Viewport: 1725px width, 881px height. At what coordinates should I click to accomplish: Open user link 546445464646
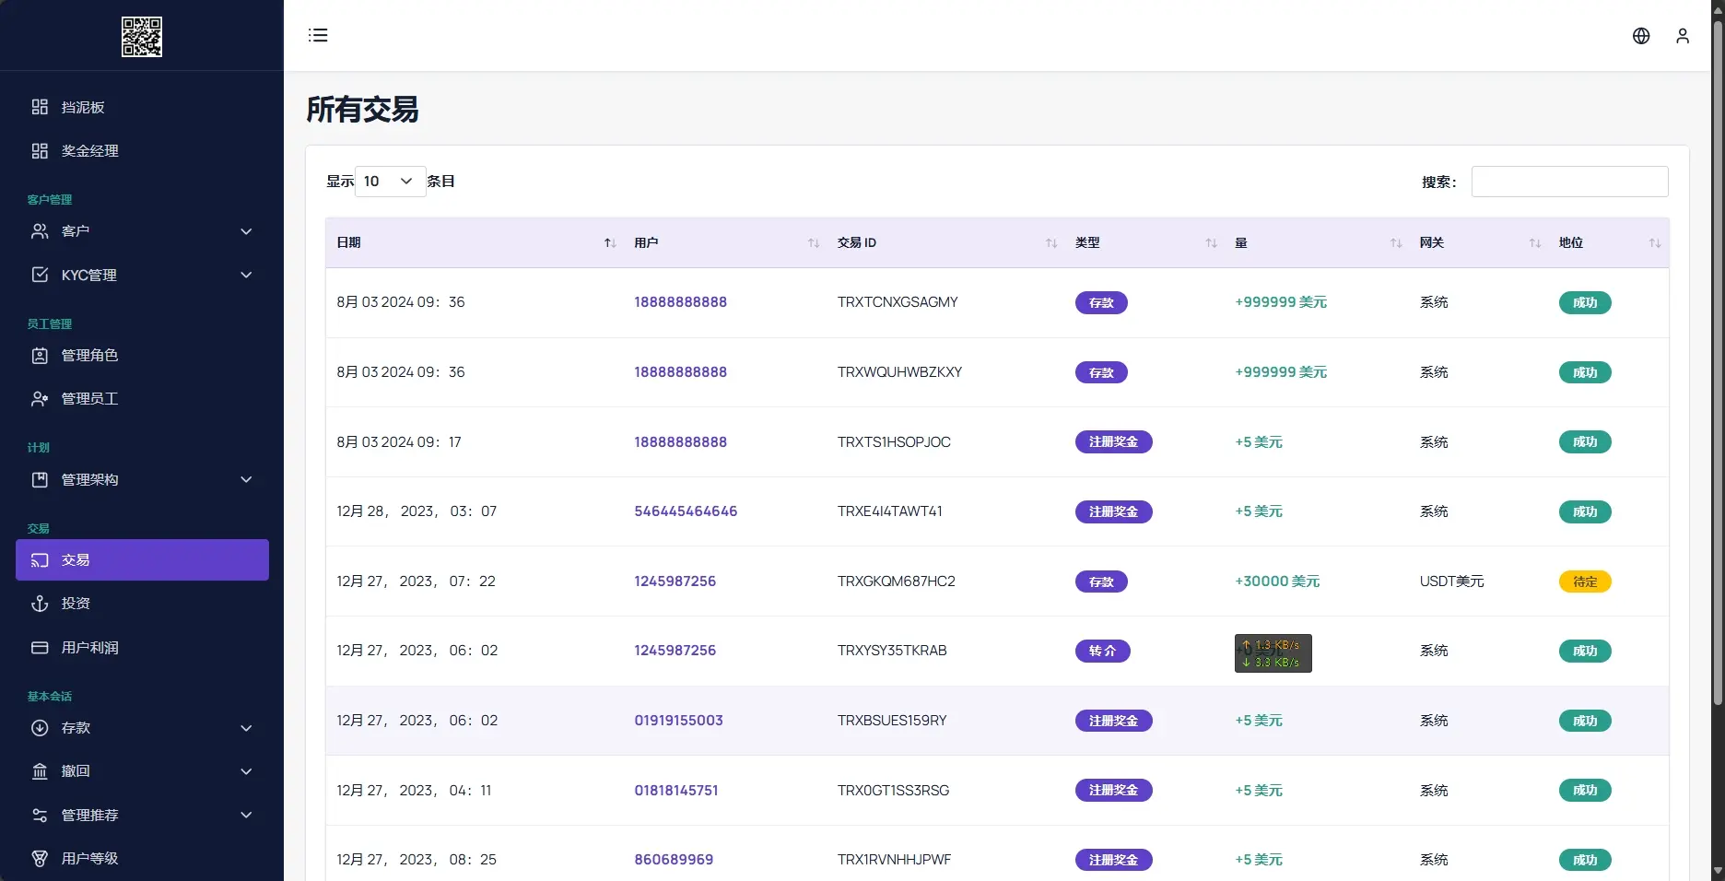coord(686,511)
